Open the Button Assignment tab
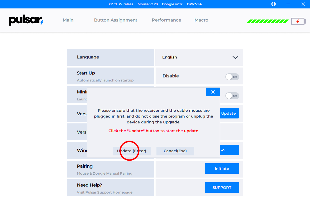The image size is (310, 218). coord(116,20)
